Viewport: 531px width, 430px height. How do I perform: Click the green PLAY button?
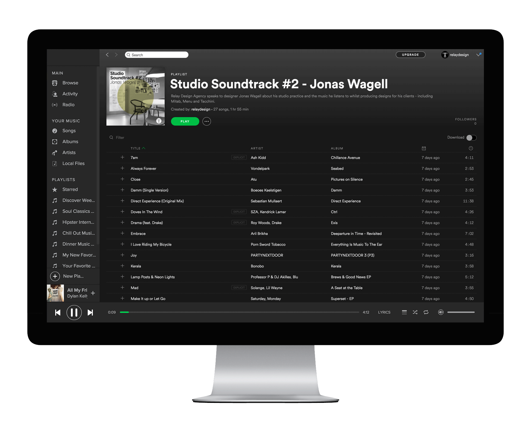click(185, 122)
